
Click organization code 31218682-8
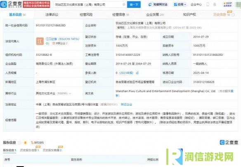tap(44, 55)
